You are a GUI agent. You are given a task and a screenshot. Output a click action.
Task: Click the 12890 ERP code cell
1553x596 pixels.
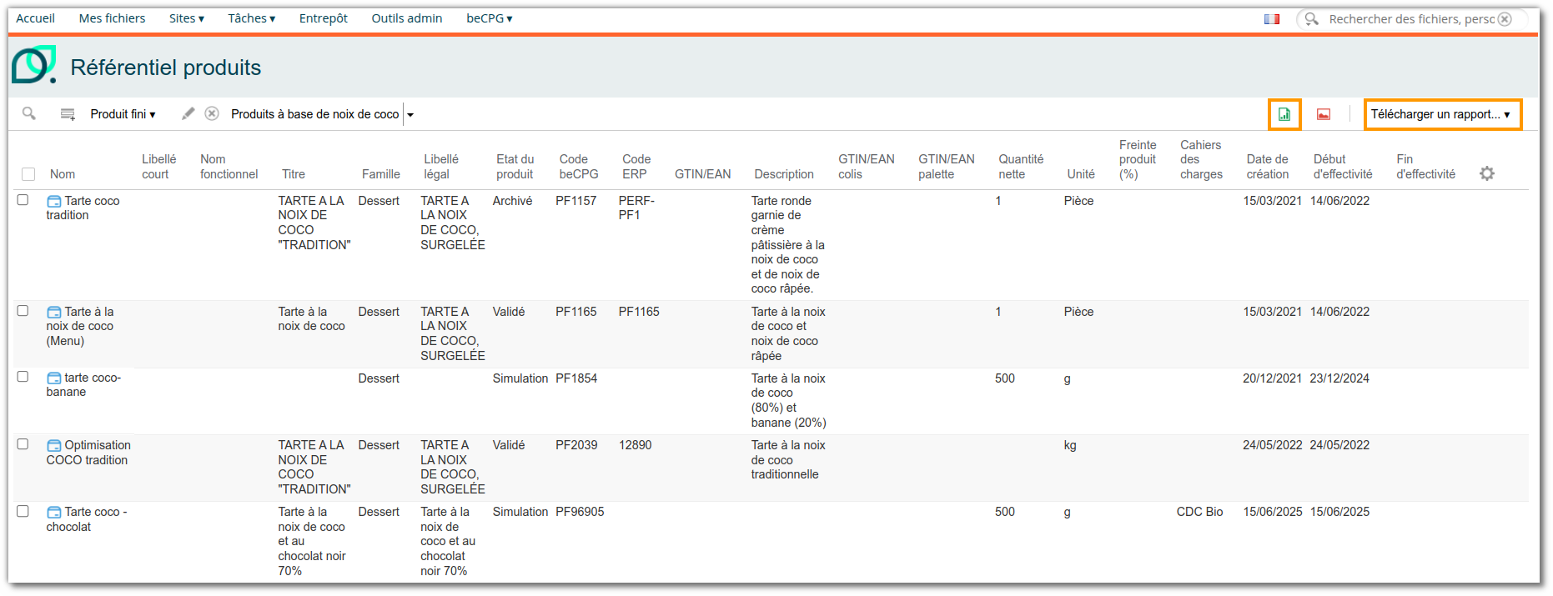click(635, 445)
